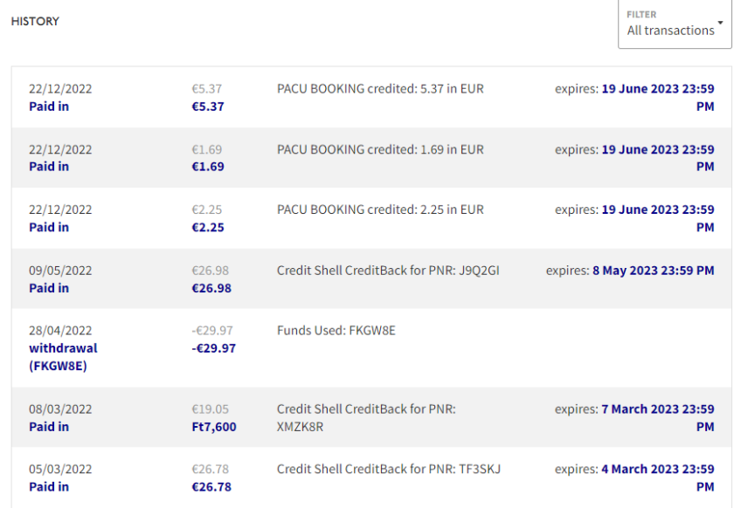
Task: Click the 09/05/2022 transaction date
Action: [x=60, y=271]
